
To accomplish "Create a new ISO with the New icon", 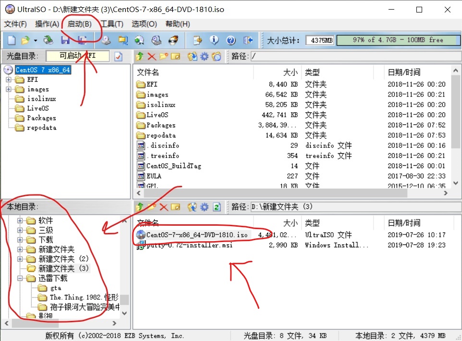I will coord(11,40).
